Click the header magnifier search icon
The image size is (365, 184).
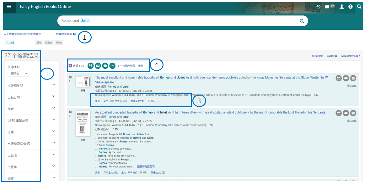[359, 7]
